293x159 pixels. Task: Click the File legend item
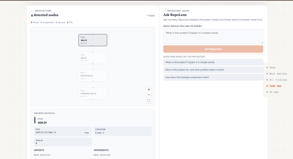(70, 23)
